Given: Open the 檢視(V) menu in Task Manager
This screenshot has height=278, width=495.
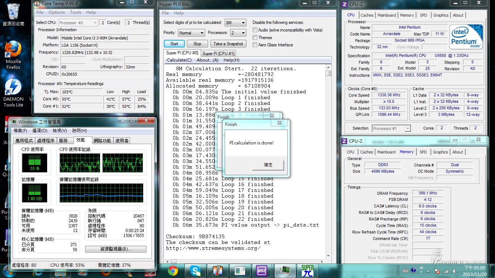Looking at the screenshot, I should coord(59,131).
